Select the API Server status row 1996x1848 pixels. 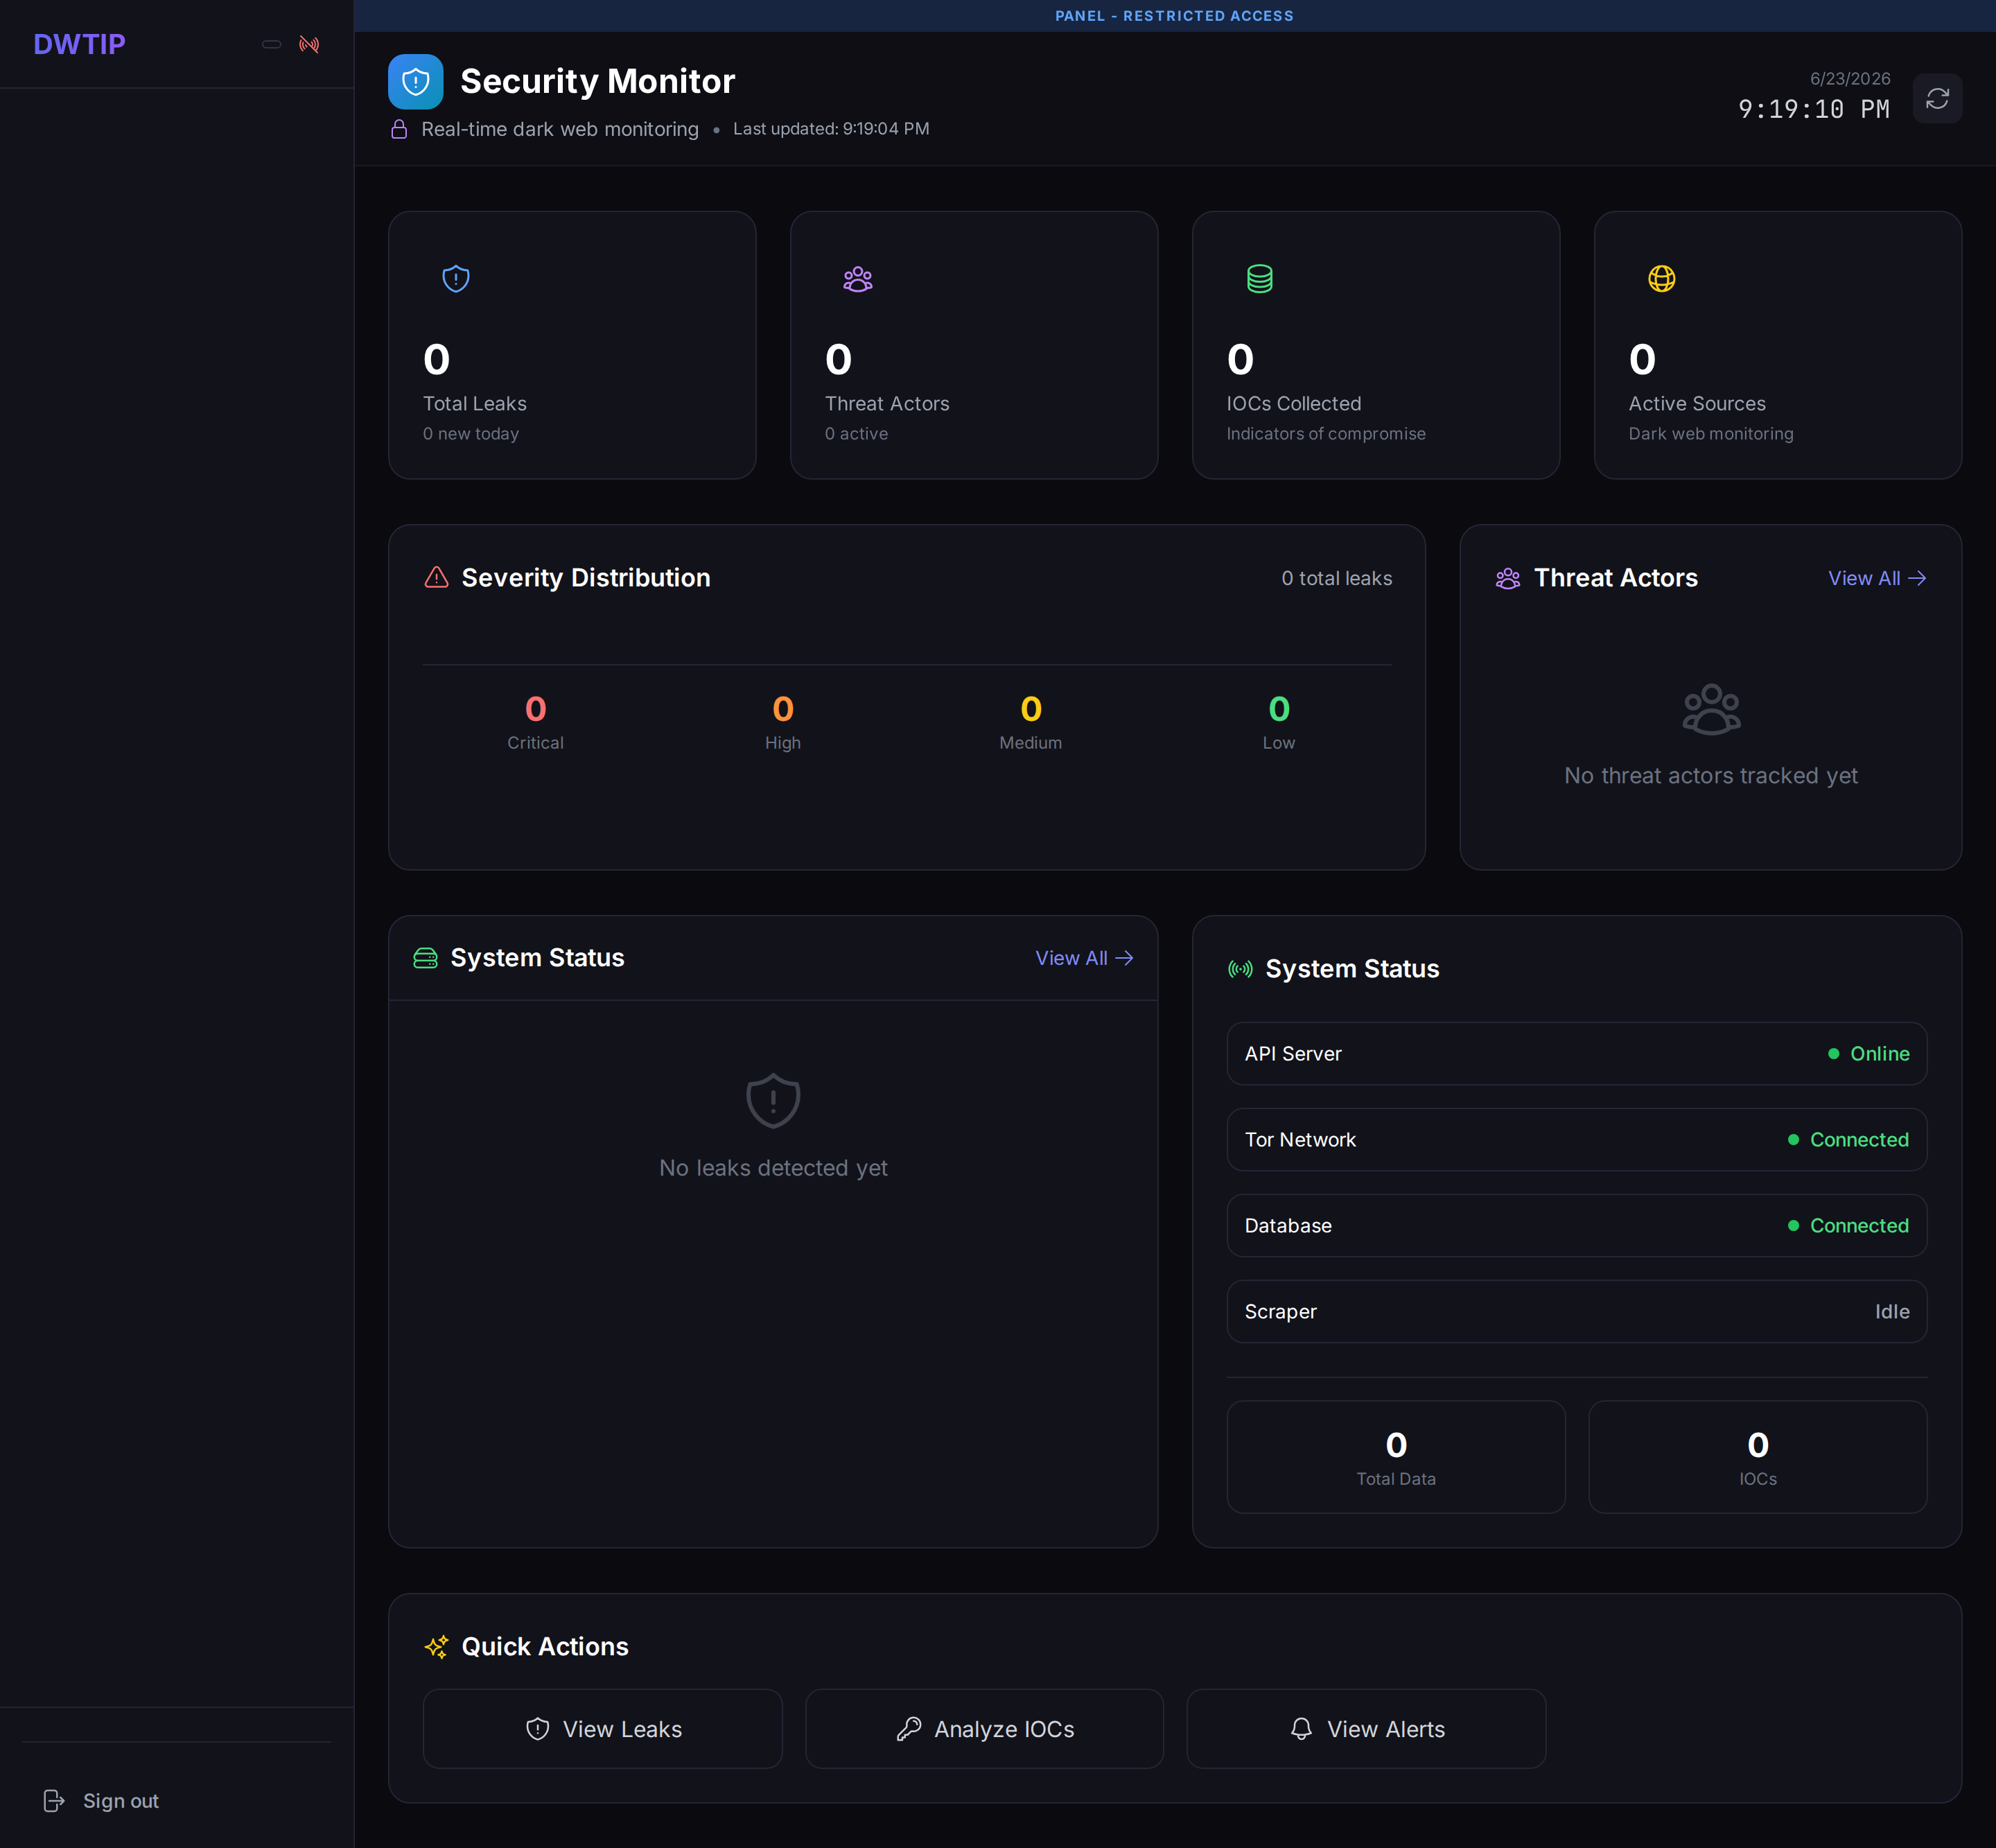pyautogui.click(x=1577, y=1054)
